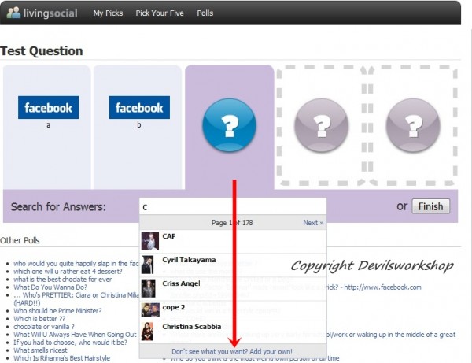Click the "Page 1 of 178" indicator

coord(232,223)
